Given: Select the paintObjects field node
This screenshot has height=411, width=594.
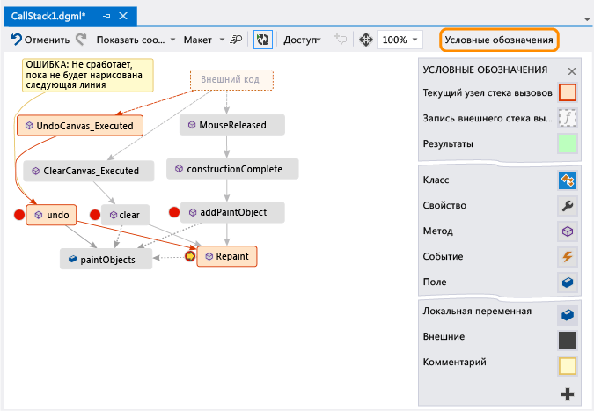Looking at the screenshot, I should tap(106, 260).
